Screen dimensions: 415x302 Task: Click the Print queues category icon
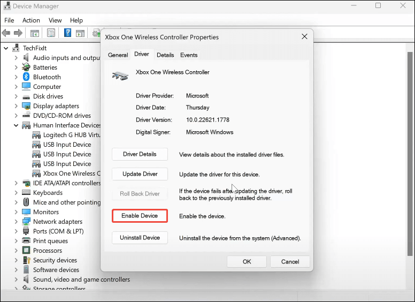pos(26,240)
